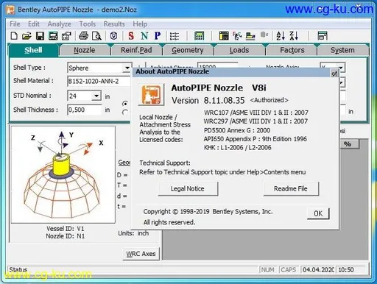This screenshot has width=377, height=284.
Task: Open the Results menu
Action: tap(114, 24)
